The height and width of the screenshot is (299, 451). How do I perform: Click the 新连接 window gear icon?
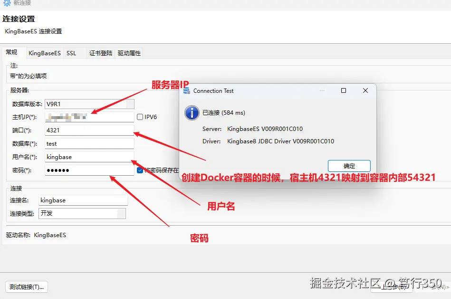pos(7,3)
